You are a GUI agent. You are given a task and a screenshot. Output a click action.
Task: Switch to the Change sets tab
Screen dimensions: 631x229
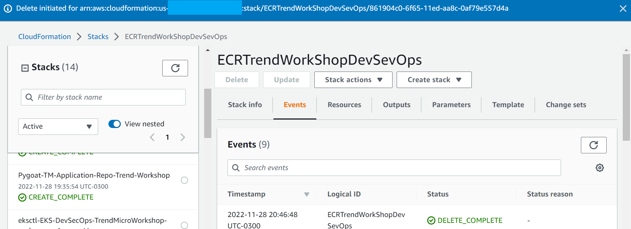[566, 105]
